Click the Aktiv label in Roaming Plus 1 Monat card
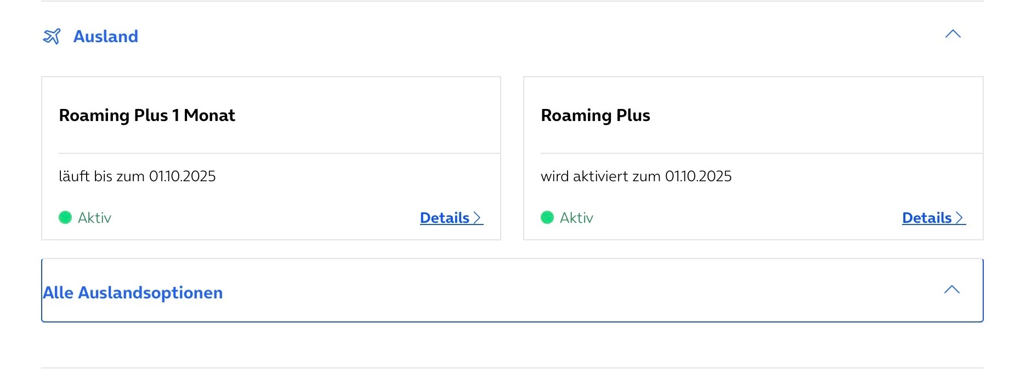The height and width of the screenshot is (386, 1026). tap(94, 218)
